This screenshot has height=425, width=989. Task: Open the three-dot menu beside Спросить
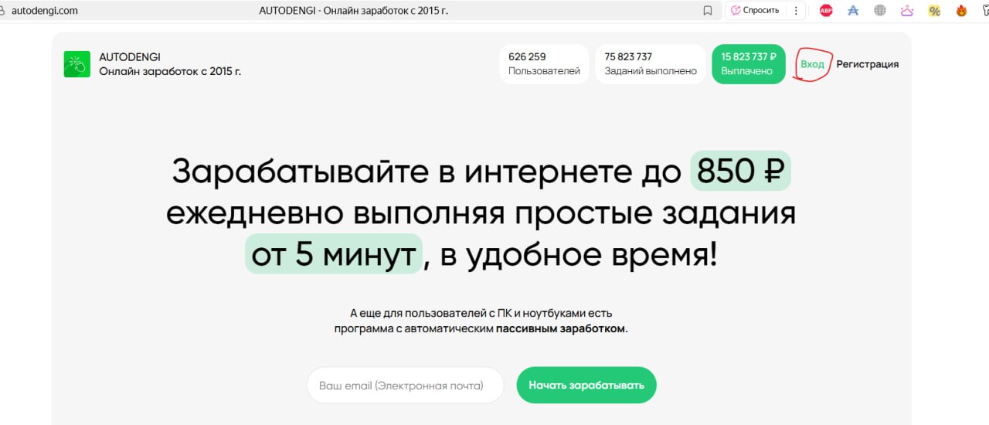796,11
